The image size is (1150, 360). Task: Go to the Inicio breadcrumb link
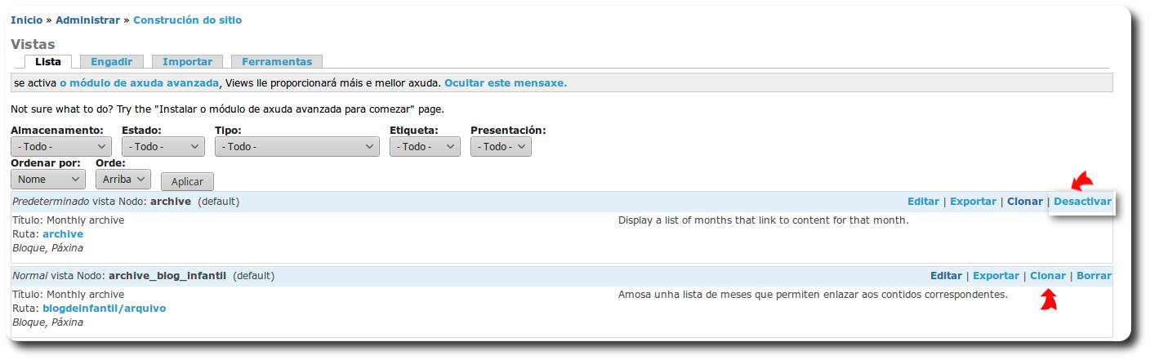26,20
